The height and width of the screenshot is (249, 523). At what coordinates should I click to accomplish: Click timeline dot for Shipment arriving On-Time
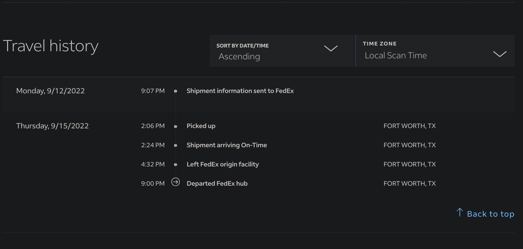coord(175,145)
